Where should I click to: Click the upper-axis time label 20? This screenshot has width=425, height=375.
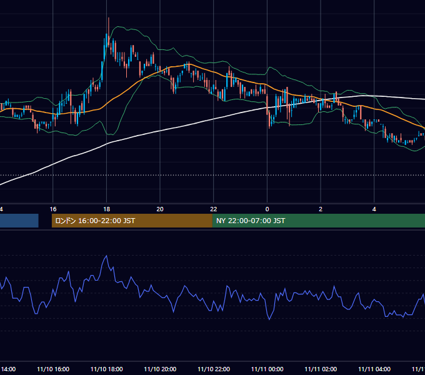coord(160,209)
